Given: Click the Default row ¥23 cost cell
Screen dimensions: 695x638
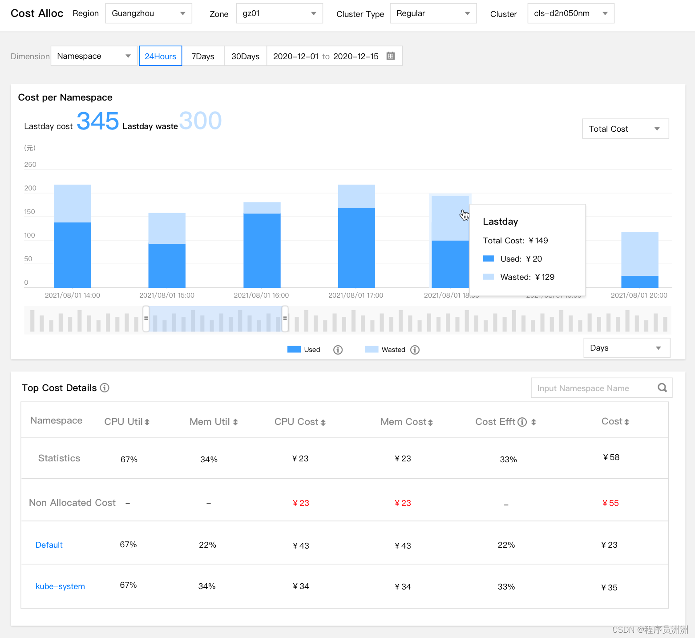Looking at the screenshot, I should click(609, 545).
